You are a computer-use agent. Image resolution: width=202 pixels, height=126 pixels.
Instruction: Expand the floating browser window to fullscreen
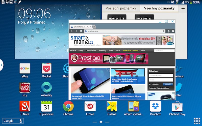[166, 21]
